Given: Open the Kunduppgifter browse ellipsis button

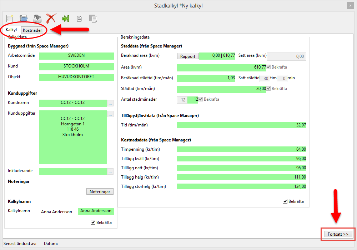Looking at the screenshot, I should pos(110,114).
